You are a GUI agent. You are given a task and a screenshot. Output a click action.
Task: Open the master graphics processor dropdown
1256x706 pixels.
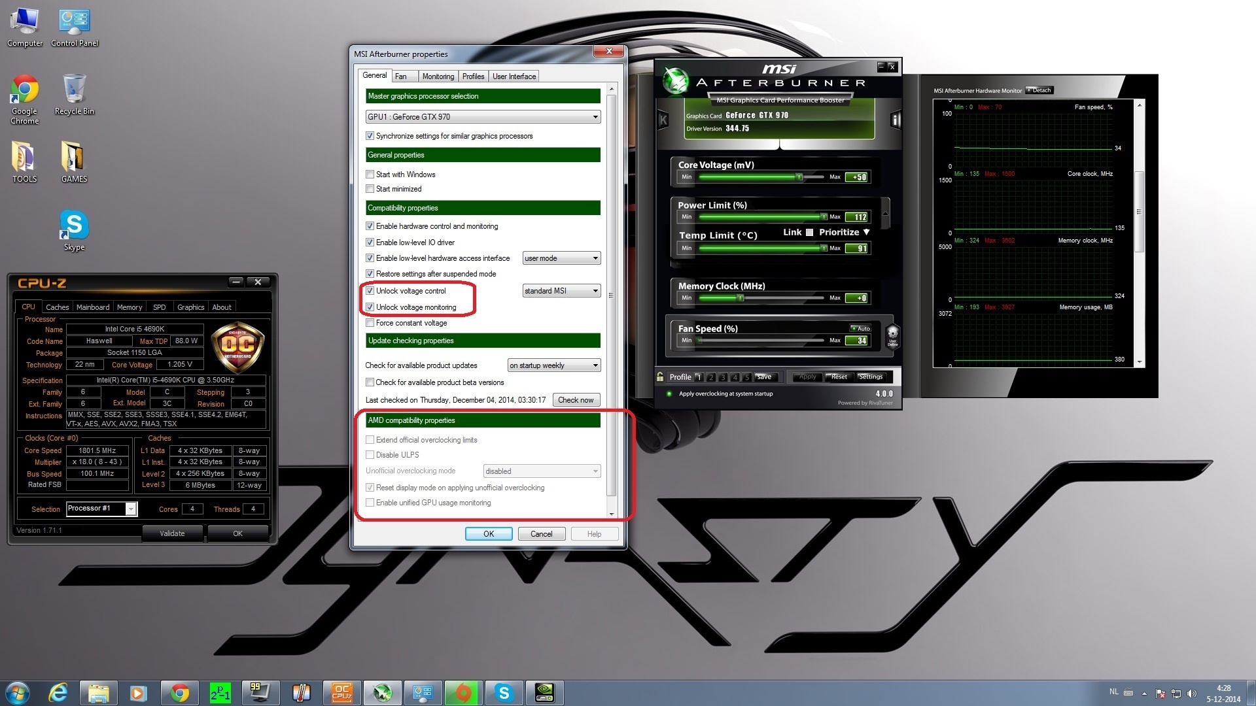(483, 117)
